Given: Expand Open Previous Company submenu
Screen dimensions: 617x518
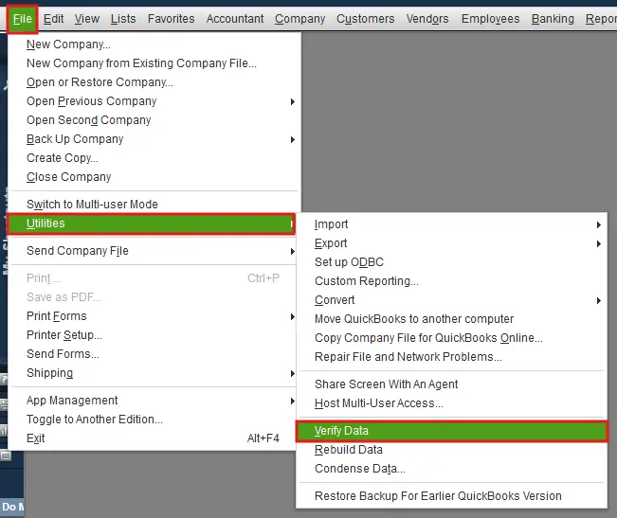Looking at the screenshot, I should (154, 101).
